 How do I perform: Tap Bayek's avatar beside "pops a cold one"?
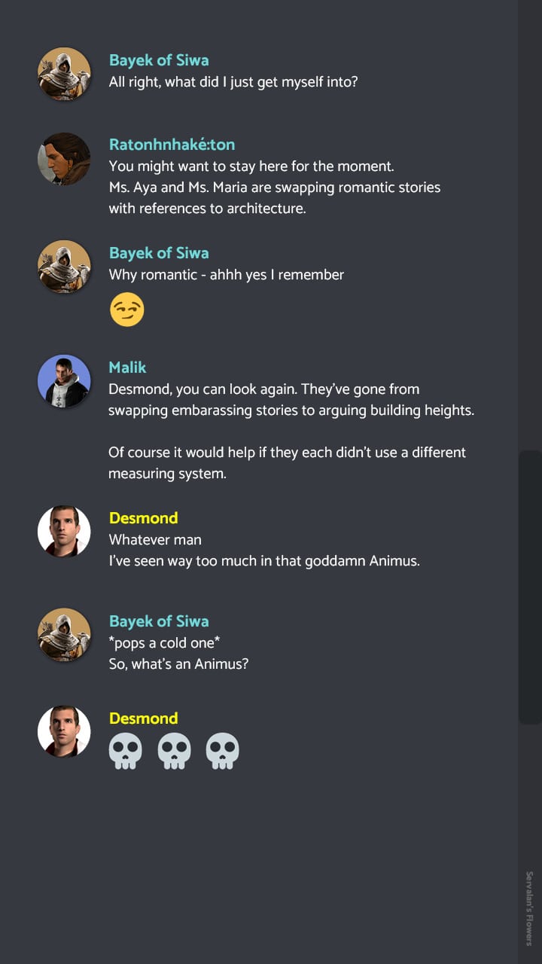[x=64, y=635]
